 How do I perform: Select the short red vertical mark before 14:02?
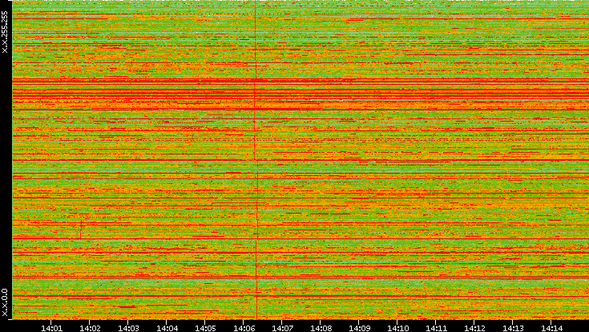click(81, 230)
